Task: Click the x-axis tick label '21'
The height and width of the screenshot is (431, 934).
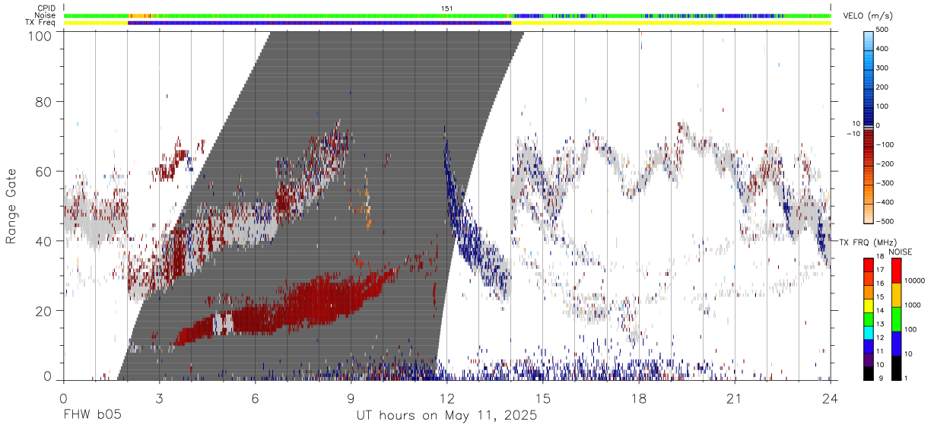Action: click(735, 398)
